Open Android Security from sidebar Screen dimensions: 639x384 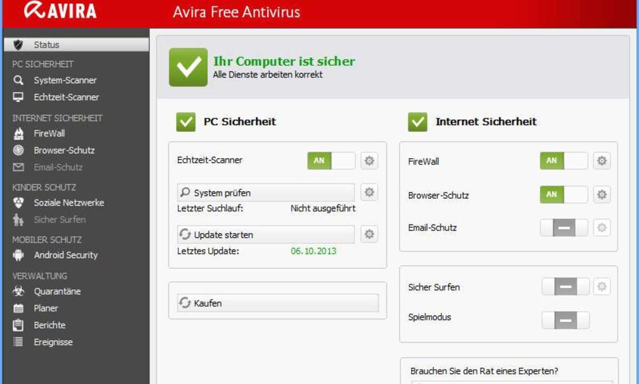click(66, 255)
